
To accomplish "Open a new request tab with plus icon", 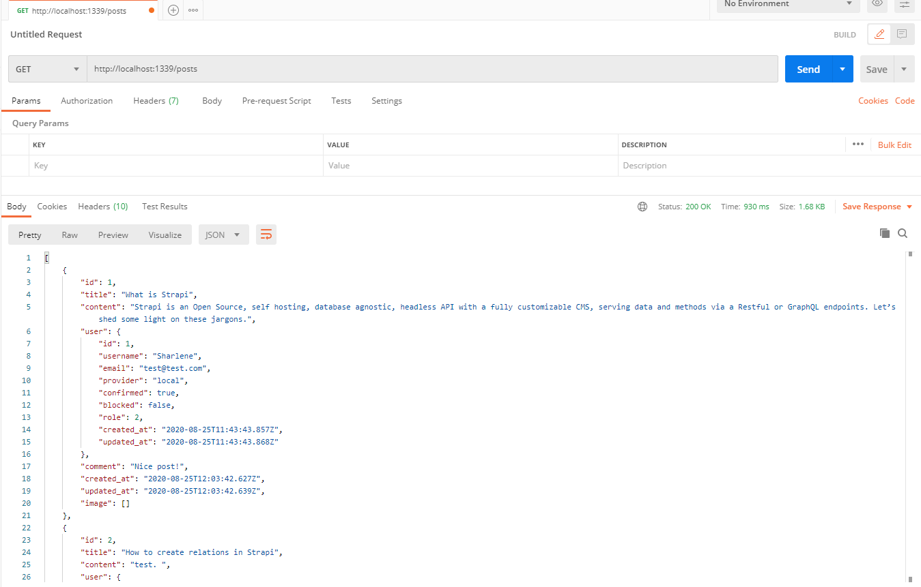I will click(x=173, y=10).
